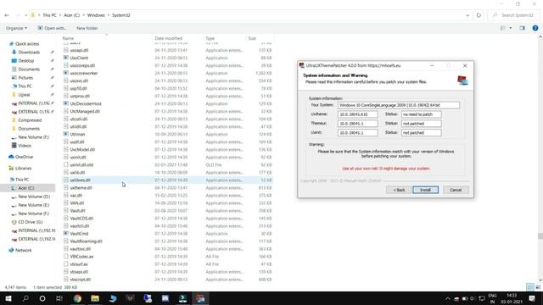Image resolution: width=543 pixels, height=305 pixels.
Task: Select the uxtheme.dll file
Action: tap(81, 188)
